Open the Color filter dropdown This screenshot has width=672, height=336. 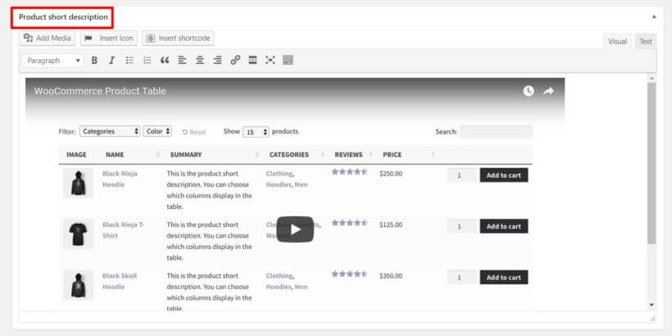coord(157,131)
